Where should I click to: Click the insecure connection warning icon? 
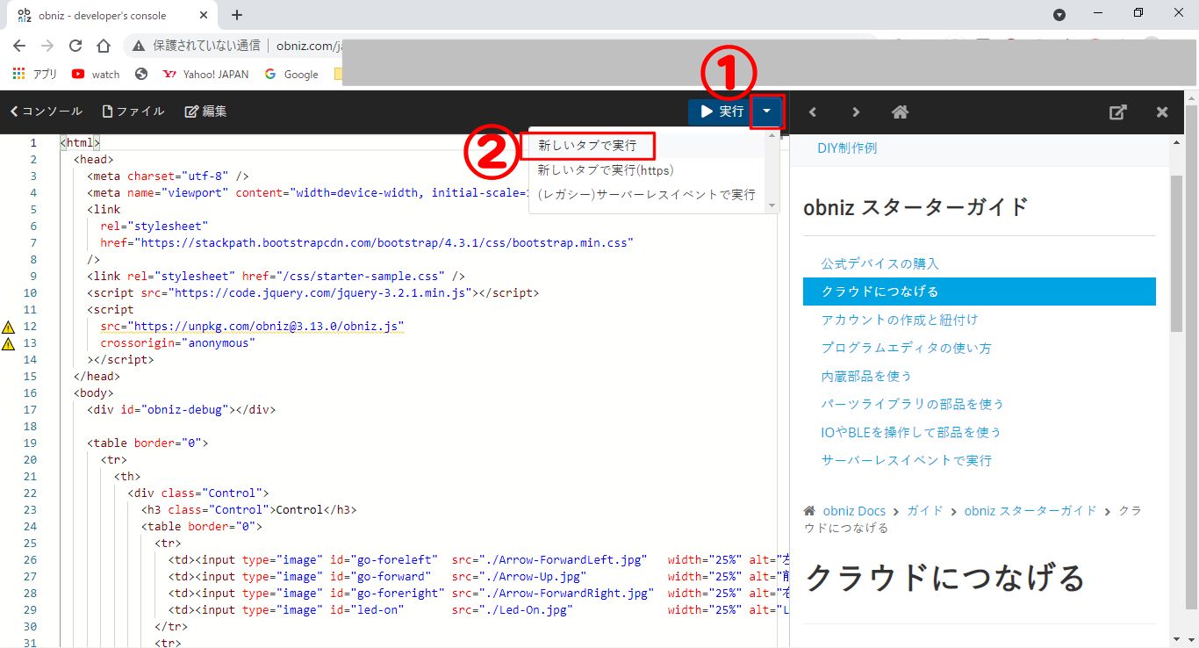click(x=139, y=46)
